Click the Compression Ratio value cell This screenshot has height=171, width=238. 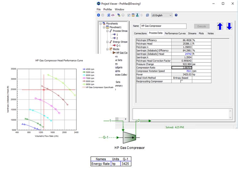point(182,68)
